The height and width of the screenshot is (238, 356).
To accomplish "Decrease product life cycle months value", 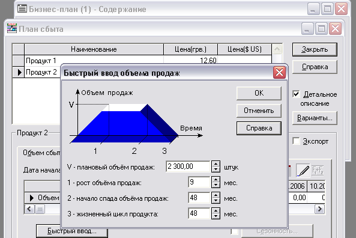I will click(216, 216).
